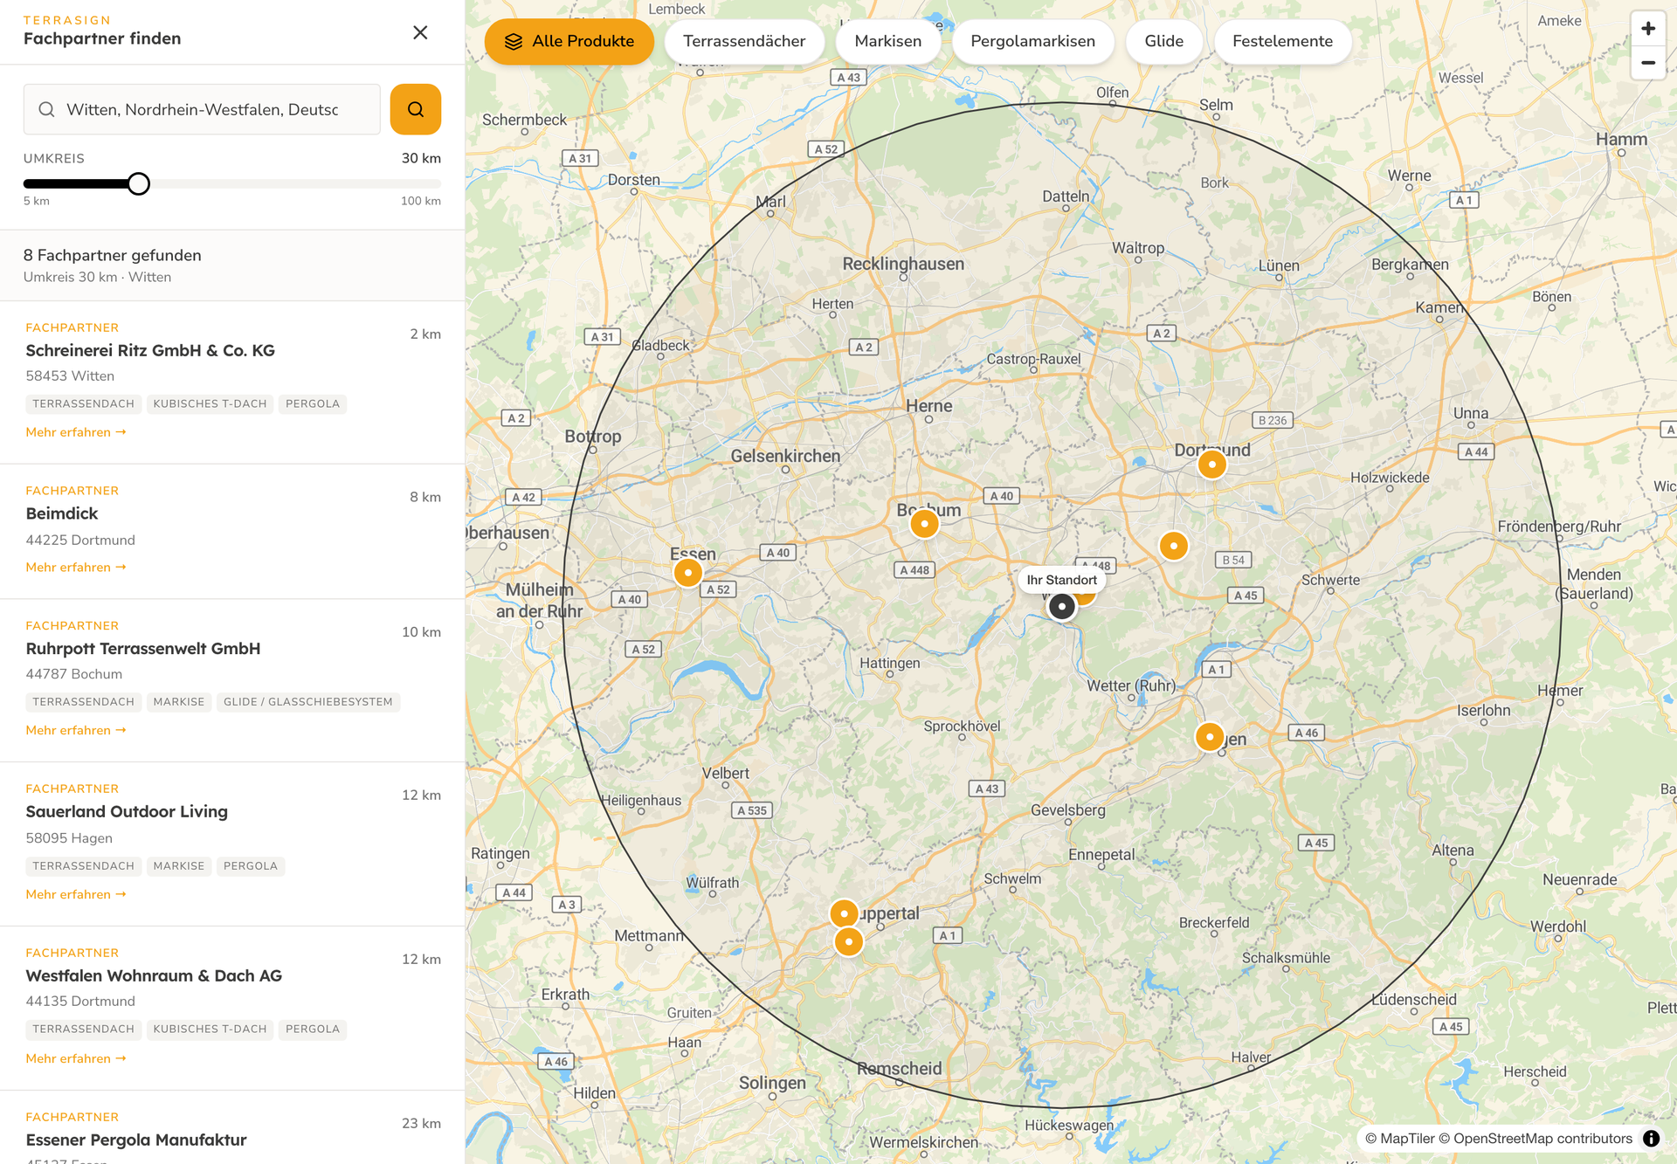
Task: Filter by Pergolamarkisen
Action: click(1033, 41)
